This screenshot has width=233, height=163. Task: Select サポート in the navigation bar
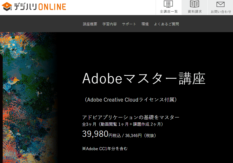pyautogui.click(x=129, y=24)
